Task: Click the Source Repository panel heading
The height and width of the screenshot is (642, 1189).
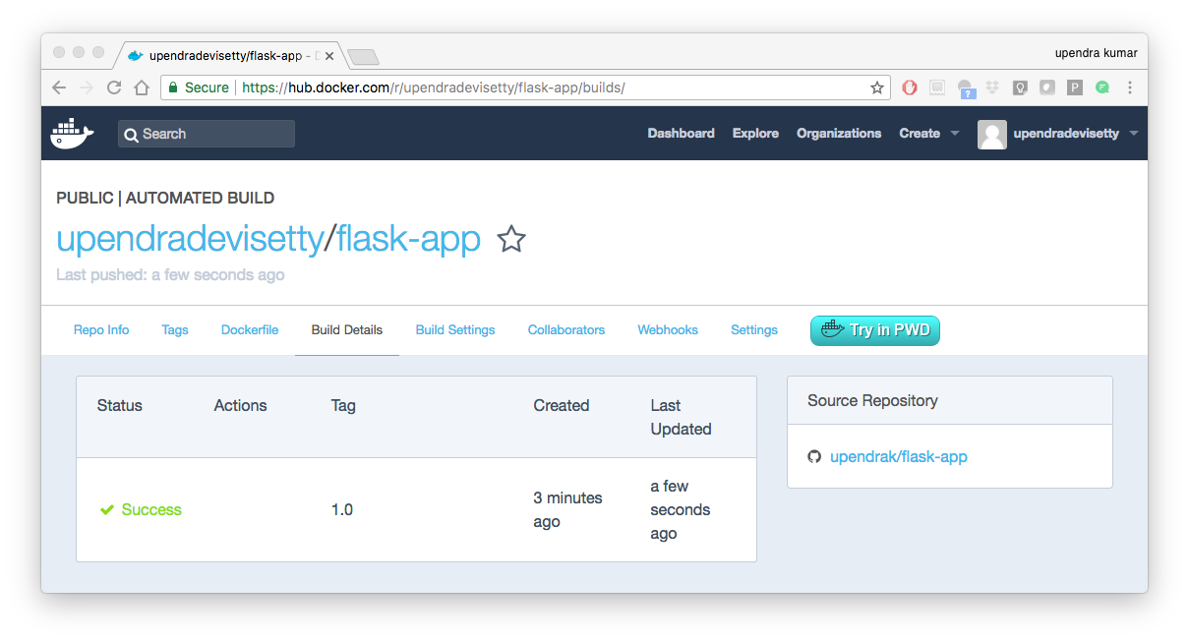Action: (872, 400)
